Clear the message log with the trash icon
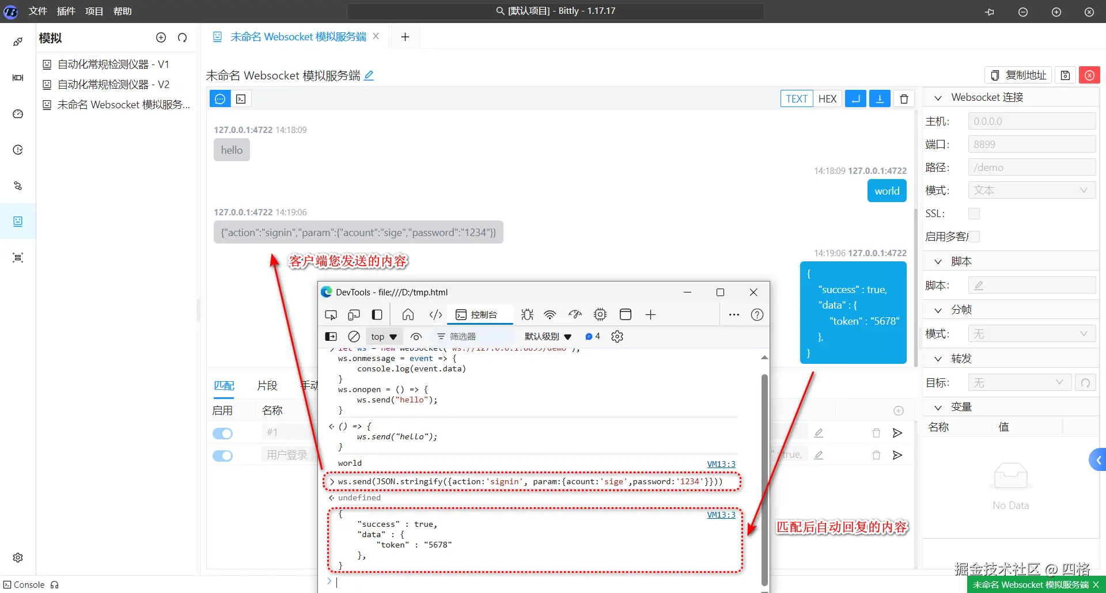 (904, 99)
